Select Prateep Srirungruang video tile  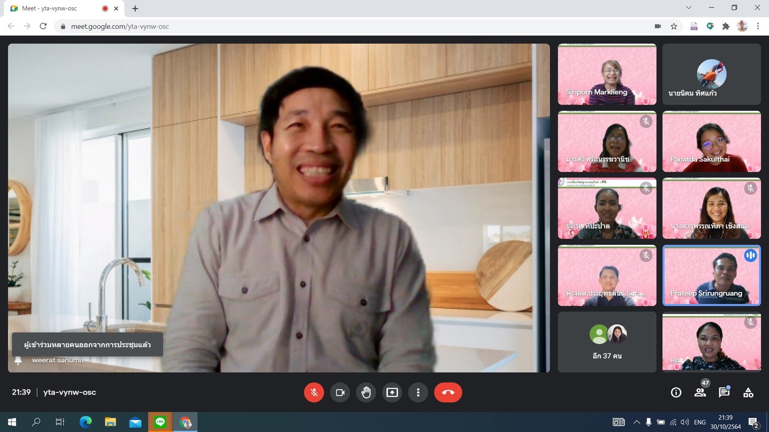click(x=711, y=275)
